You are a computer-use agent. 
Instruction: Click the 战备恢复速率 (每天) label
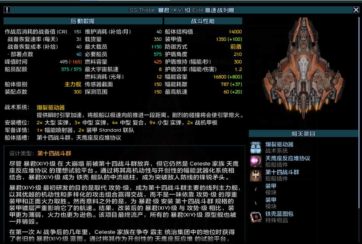[32, 39]
